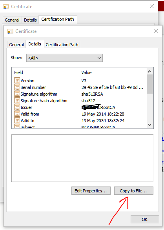Click the field list scrollbar thumb

(x=149, y=84)
